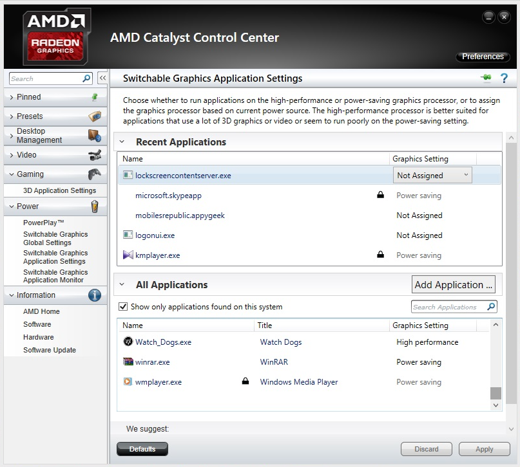The height and width of the screenshot is (467, 520).
Task: Click the kmplayer.exe app icon
Action: (128, 255)
